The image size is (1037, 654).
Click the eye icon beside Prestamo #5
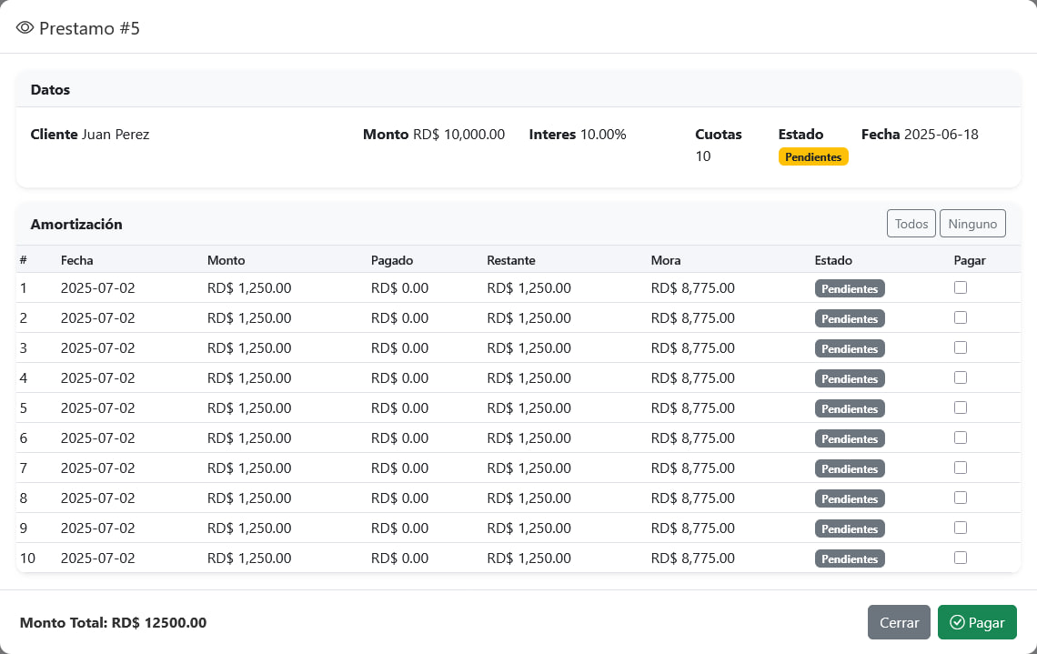pyautogui.click(x=25, y=28)
